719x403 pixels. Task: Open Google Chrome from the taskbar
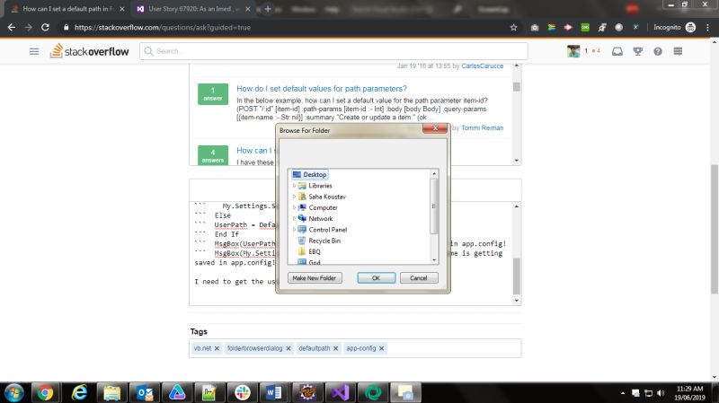point(45,392)
